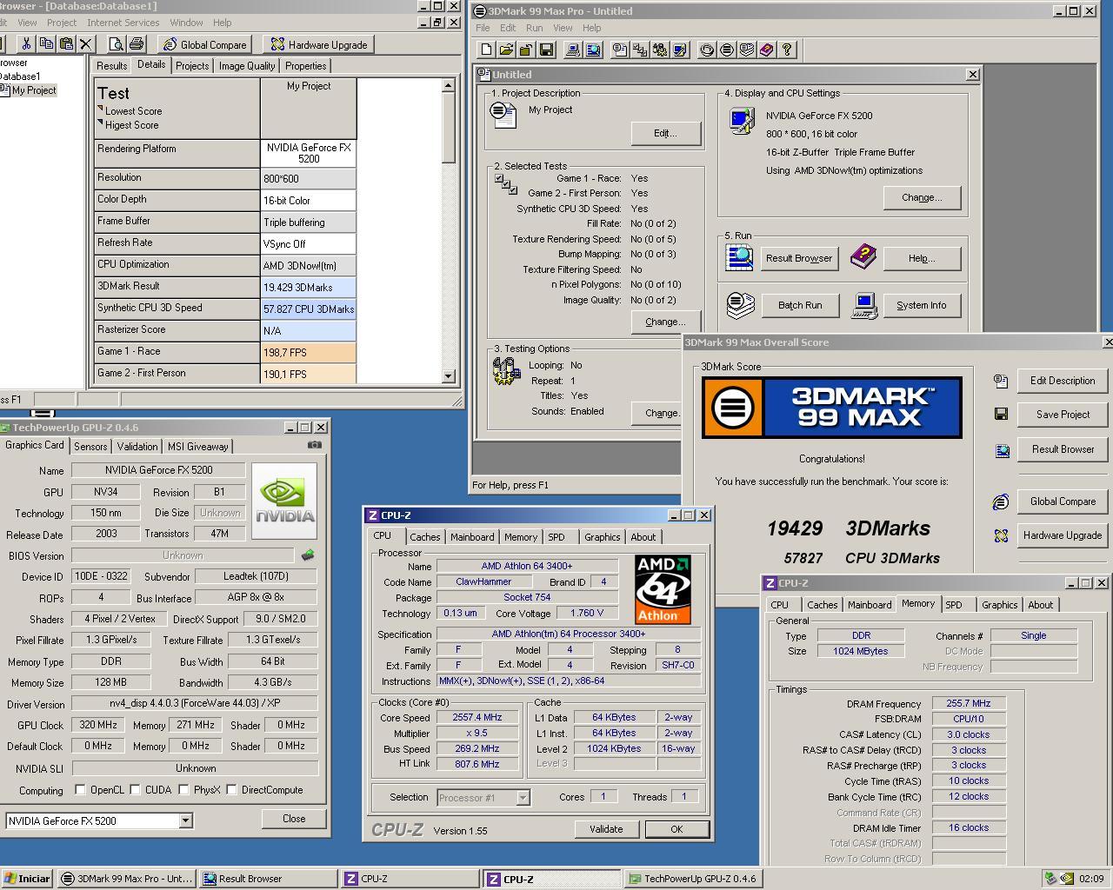Click 57.827 CPU 3DMarks cell
This screenshot has width=1113, height=890.
point(309,309)
